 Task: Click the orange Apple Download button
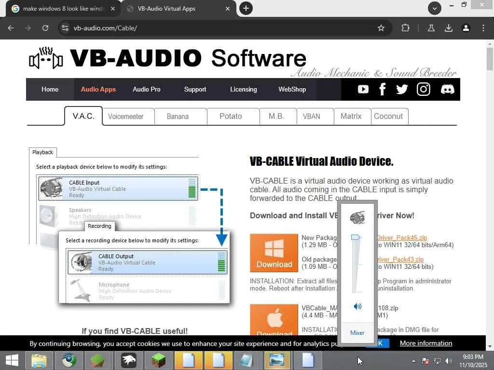(274, 320)
